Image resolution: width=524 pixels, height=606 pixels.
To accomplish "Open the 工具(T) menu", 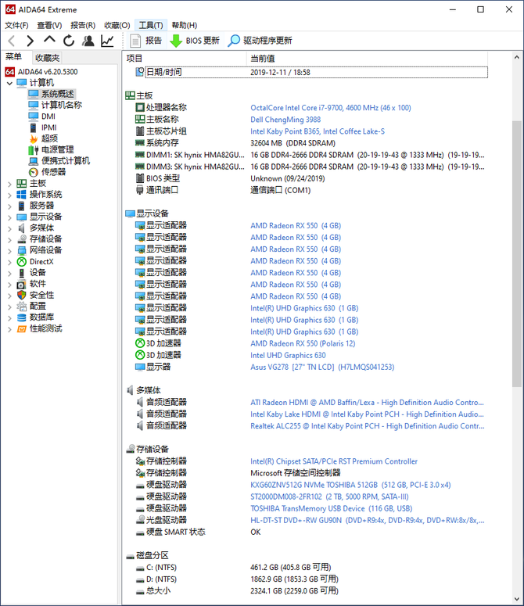I will [151, 25].
